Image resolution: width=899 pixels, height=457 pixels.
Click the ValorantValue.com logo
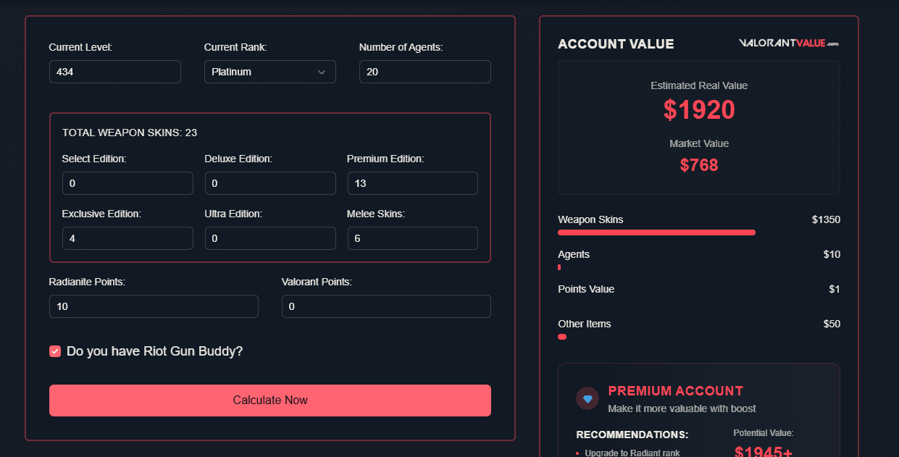[x=789, y=43]
